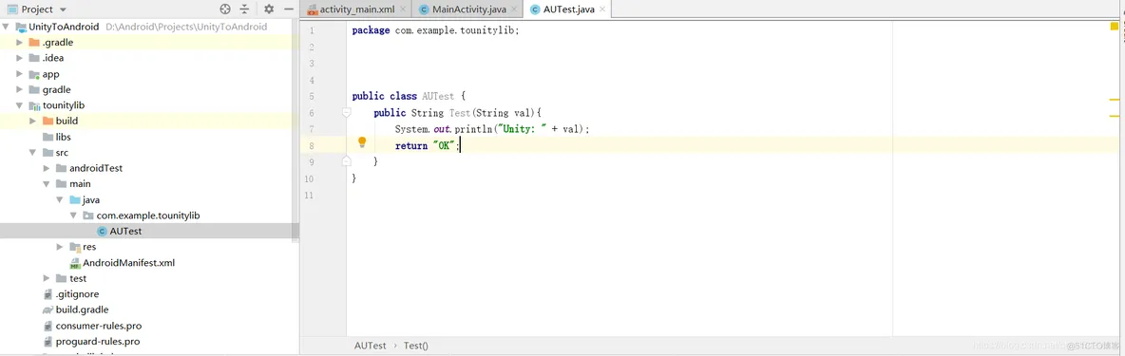The image size is (1125, 356).
Task: Switch to the activity_main.xml tab
Action: [356, 9]
